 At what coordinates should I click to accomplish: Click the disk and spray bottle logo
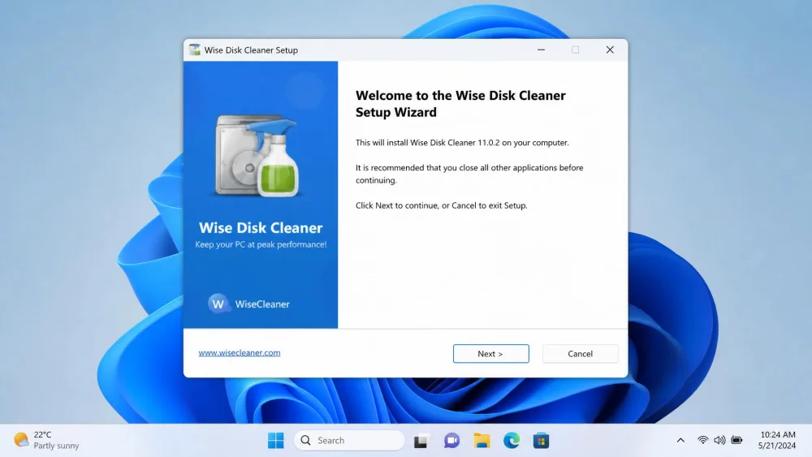click(x=257, y=156)
